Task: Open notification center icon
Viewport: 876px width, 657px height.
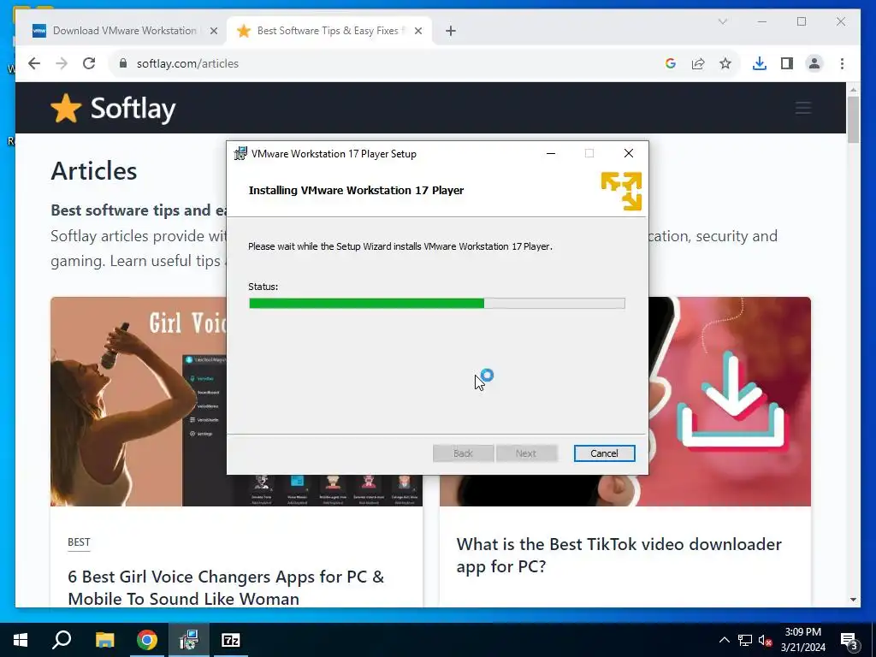Action: 849,640
